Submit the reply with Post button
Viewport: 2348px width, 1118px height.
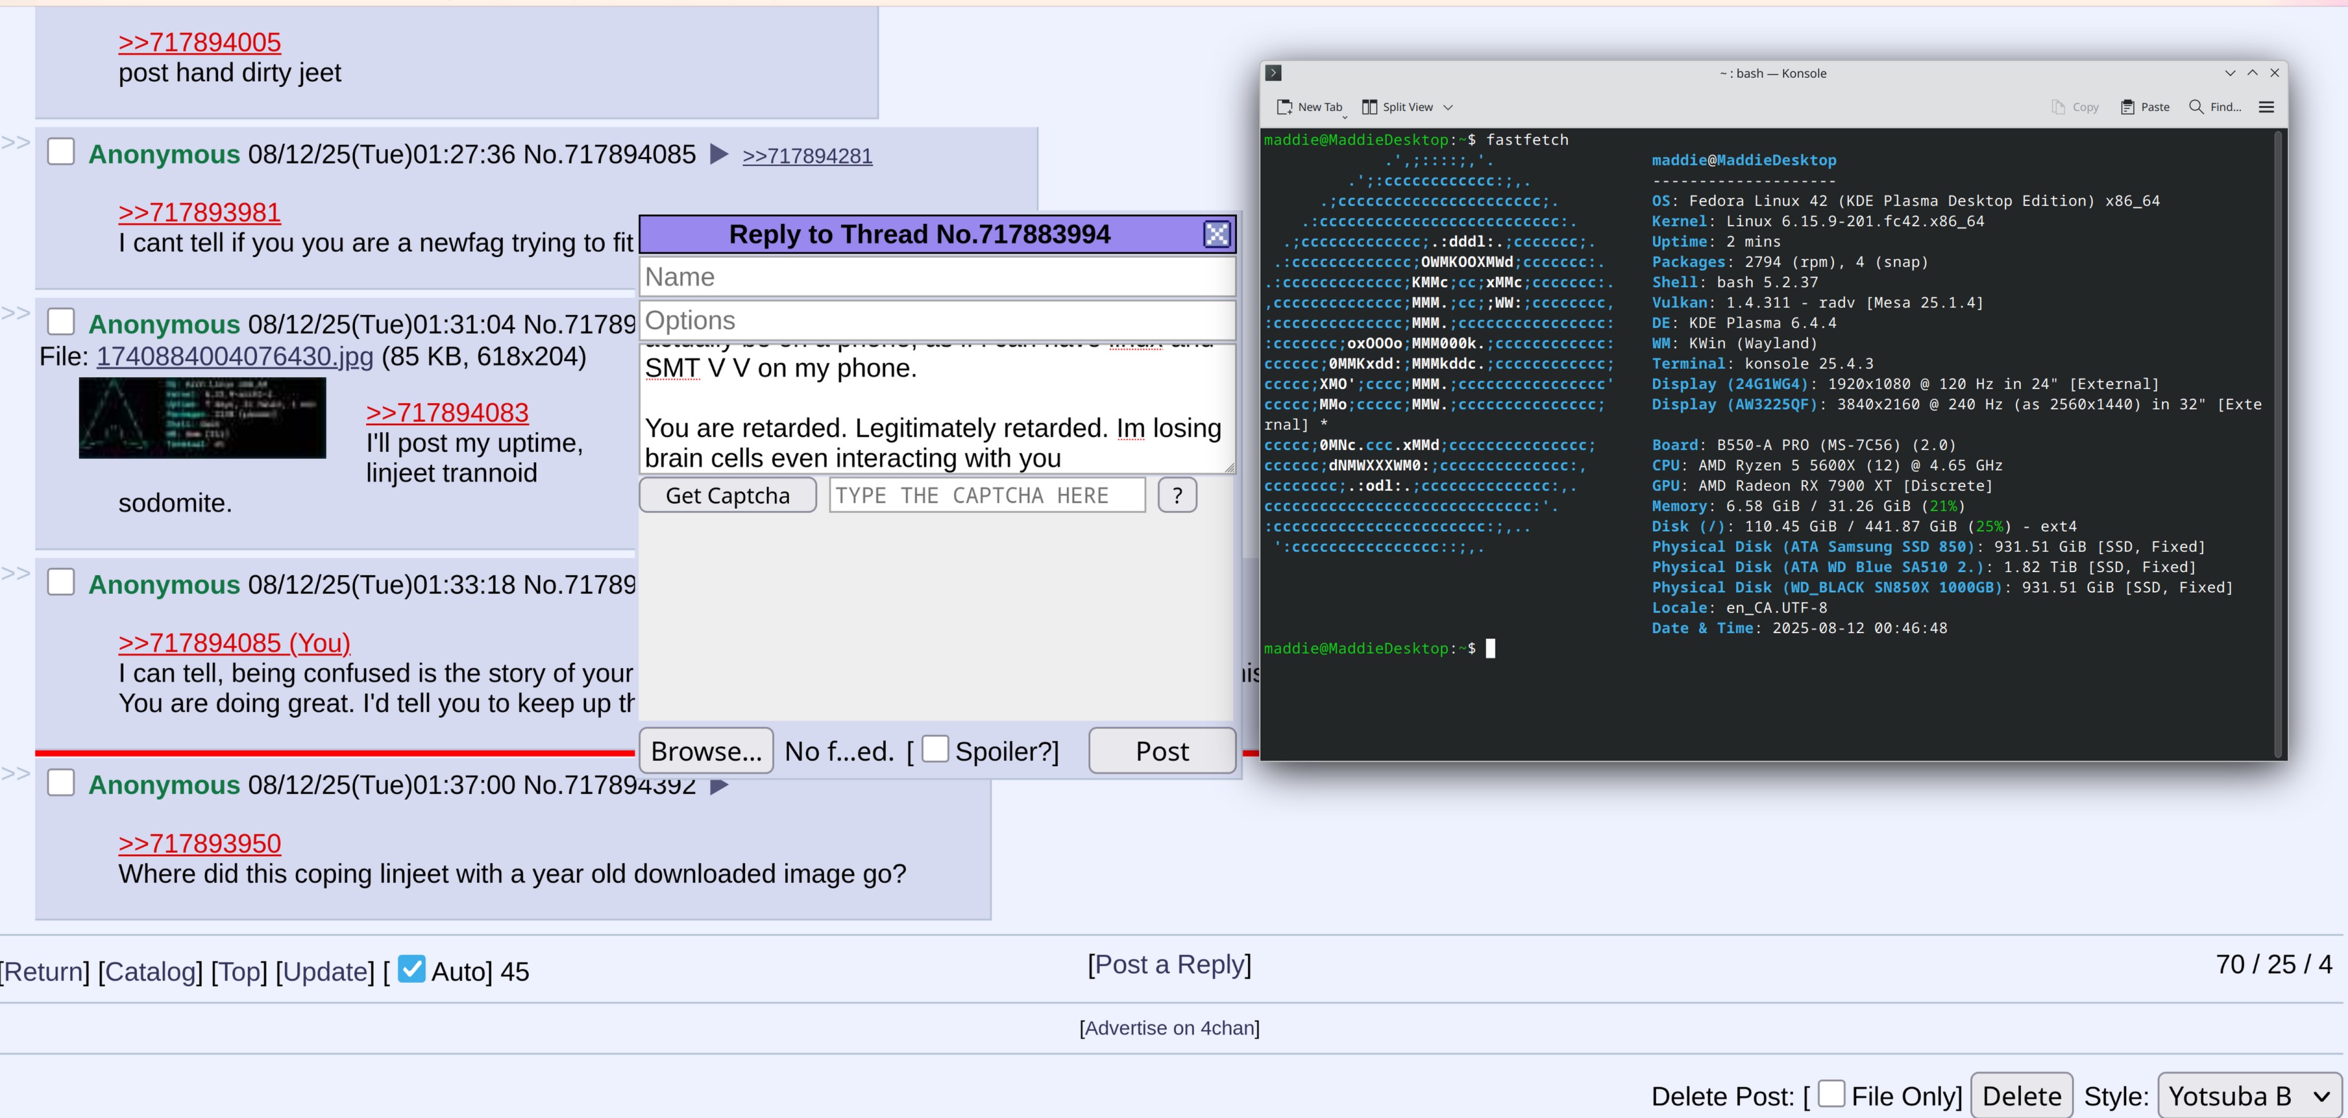(x=1162, y=751)
